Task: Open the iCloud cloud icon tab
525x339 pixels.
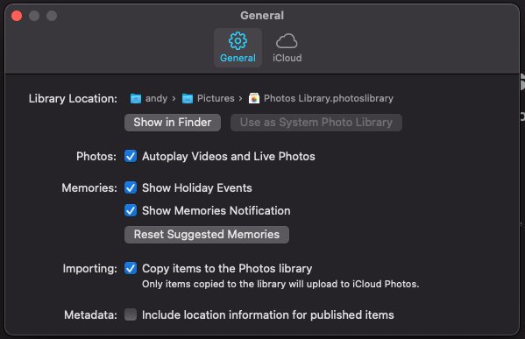Action: 287,41
